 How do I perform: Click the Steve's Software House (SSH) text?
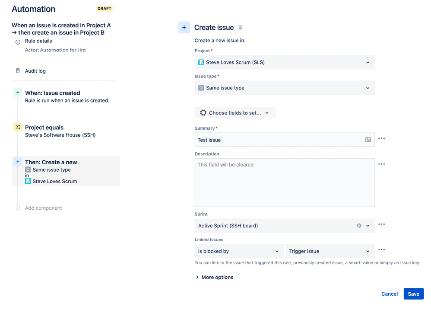click(60, 135)
